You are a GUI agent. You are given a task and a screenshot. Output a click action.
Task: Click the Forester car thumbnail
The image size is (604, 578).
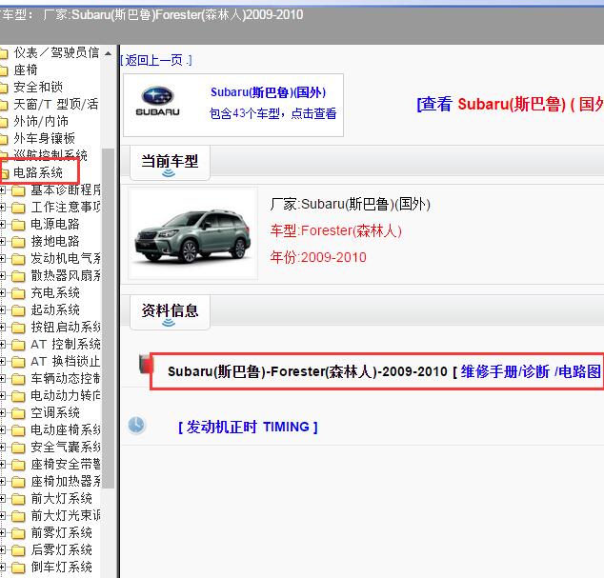pos(192,233)
